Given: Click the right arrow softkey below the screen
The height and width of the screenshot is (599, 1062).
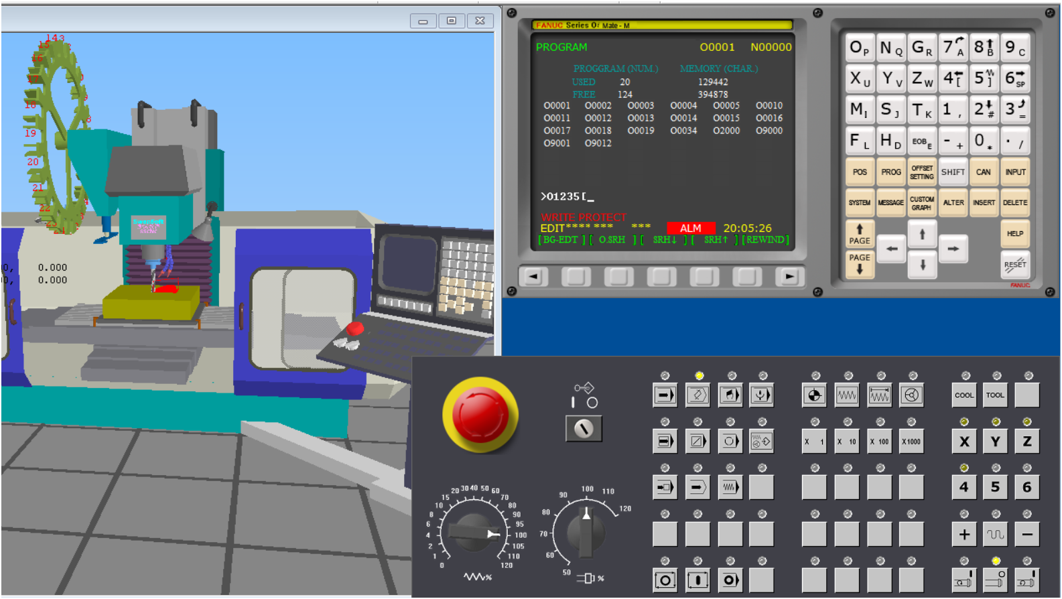Looking at the screenshot, I should (x=789, y=276).
